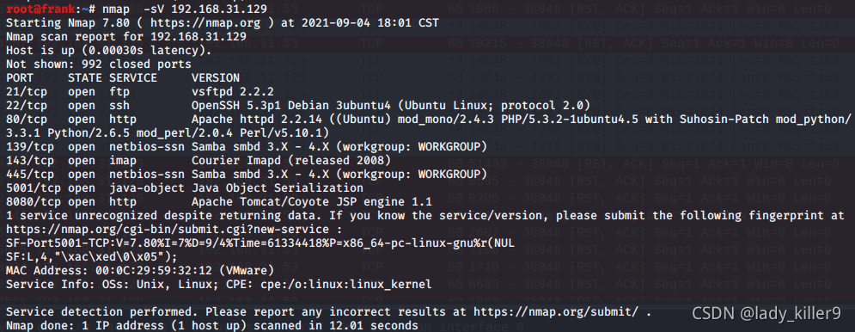Image resolution: width=855 pixels, height=332 pixels.
Task: Select the 22/tcp OpenSSH 5.3p1 line
Action: pos(297,105)
